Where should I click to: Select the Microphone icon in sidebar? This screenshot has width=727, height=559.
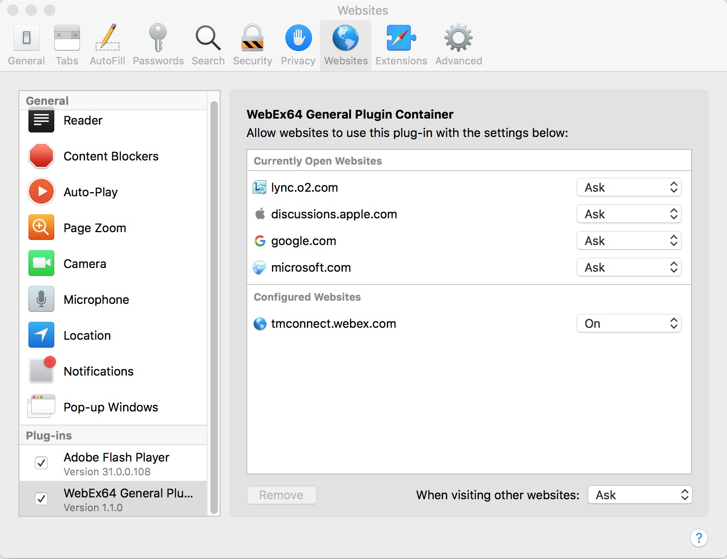(x=41, y=299)
